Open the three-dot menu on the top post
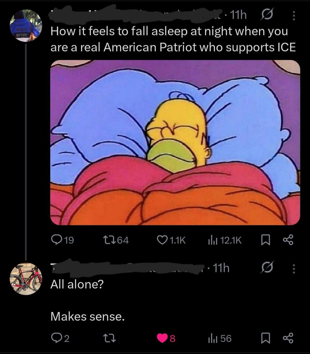Viewport: 310px width, 354px height. click(x=293, y=16)
